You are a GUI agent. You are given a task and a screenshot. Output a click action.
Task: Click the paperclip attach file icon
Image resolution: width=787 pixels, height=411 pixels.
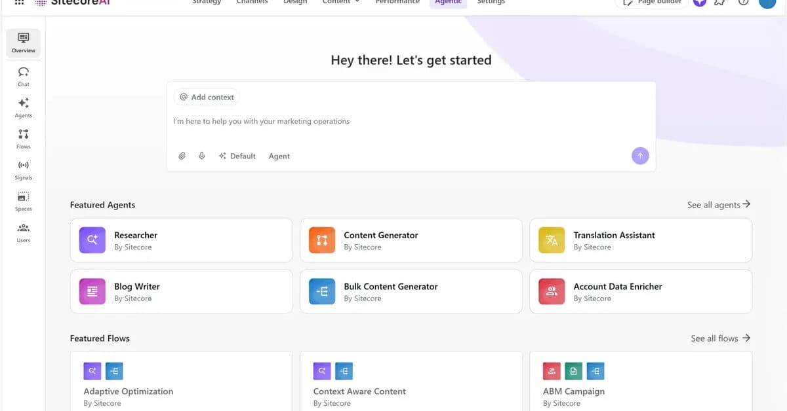click(182, 156)
